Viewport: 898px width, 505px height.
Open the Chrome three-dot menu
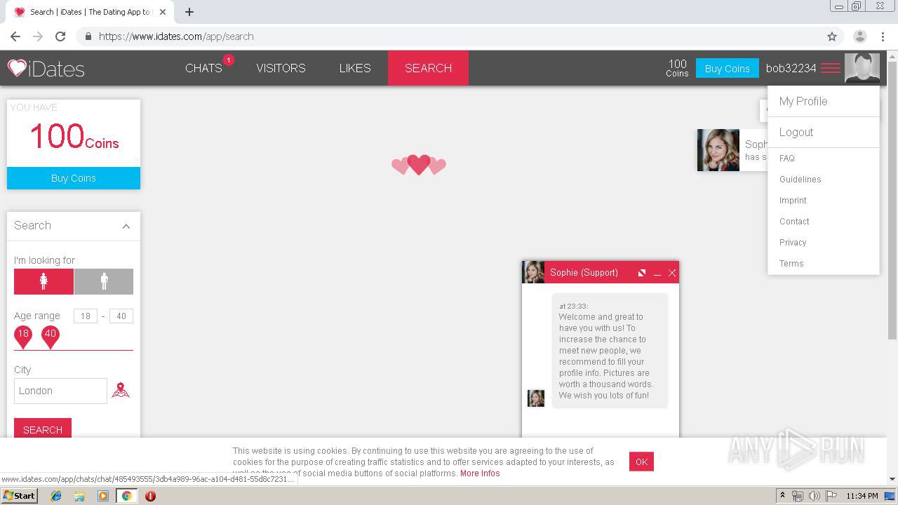[883, 36]
